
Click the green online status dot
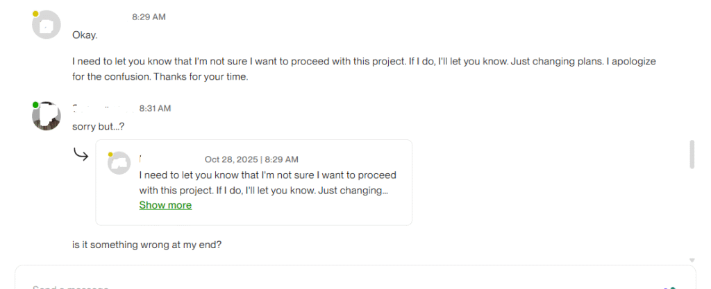click(35, 105)
